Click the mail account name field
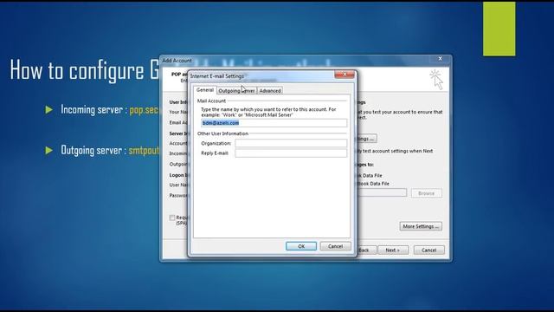Image resolution: width=554 pixels, height=312 pixels. tap(274, 123)
